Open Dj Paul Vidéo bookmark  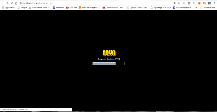137,8
